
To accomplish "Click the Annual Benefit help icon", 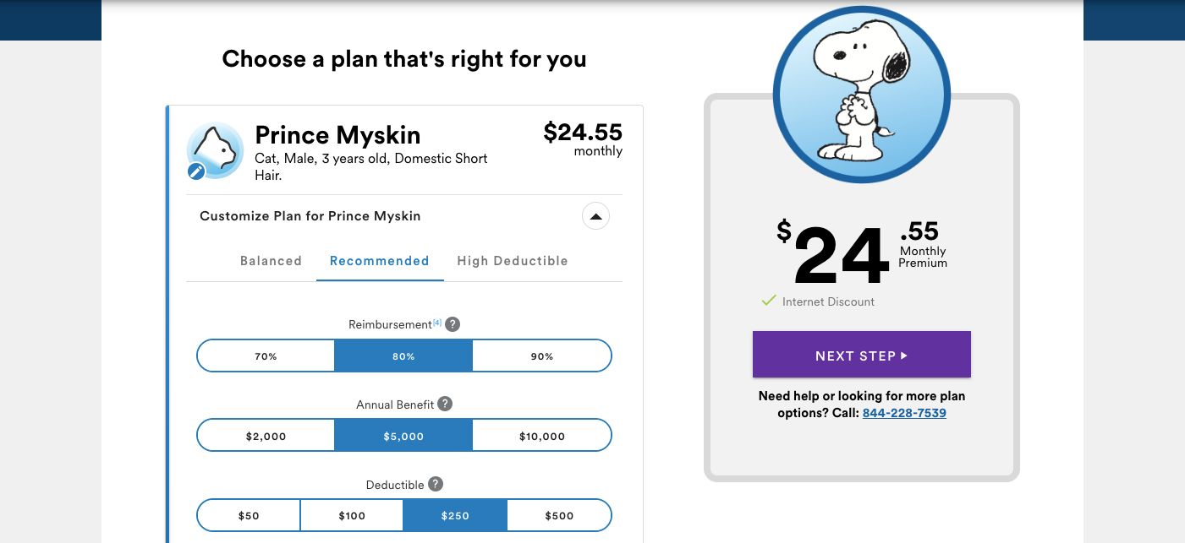I will 445,405.
